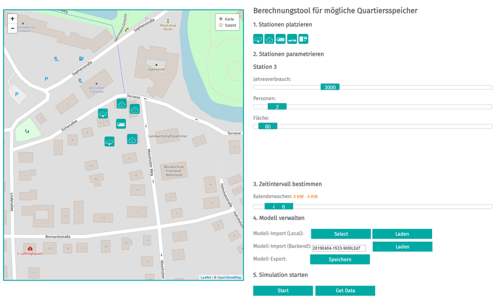Viewport: 499px width, 306px height.
Task: Zoom out of the map
Action: [x=12, y=28]
